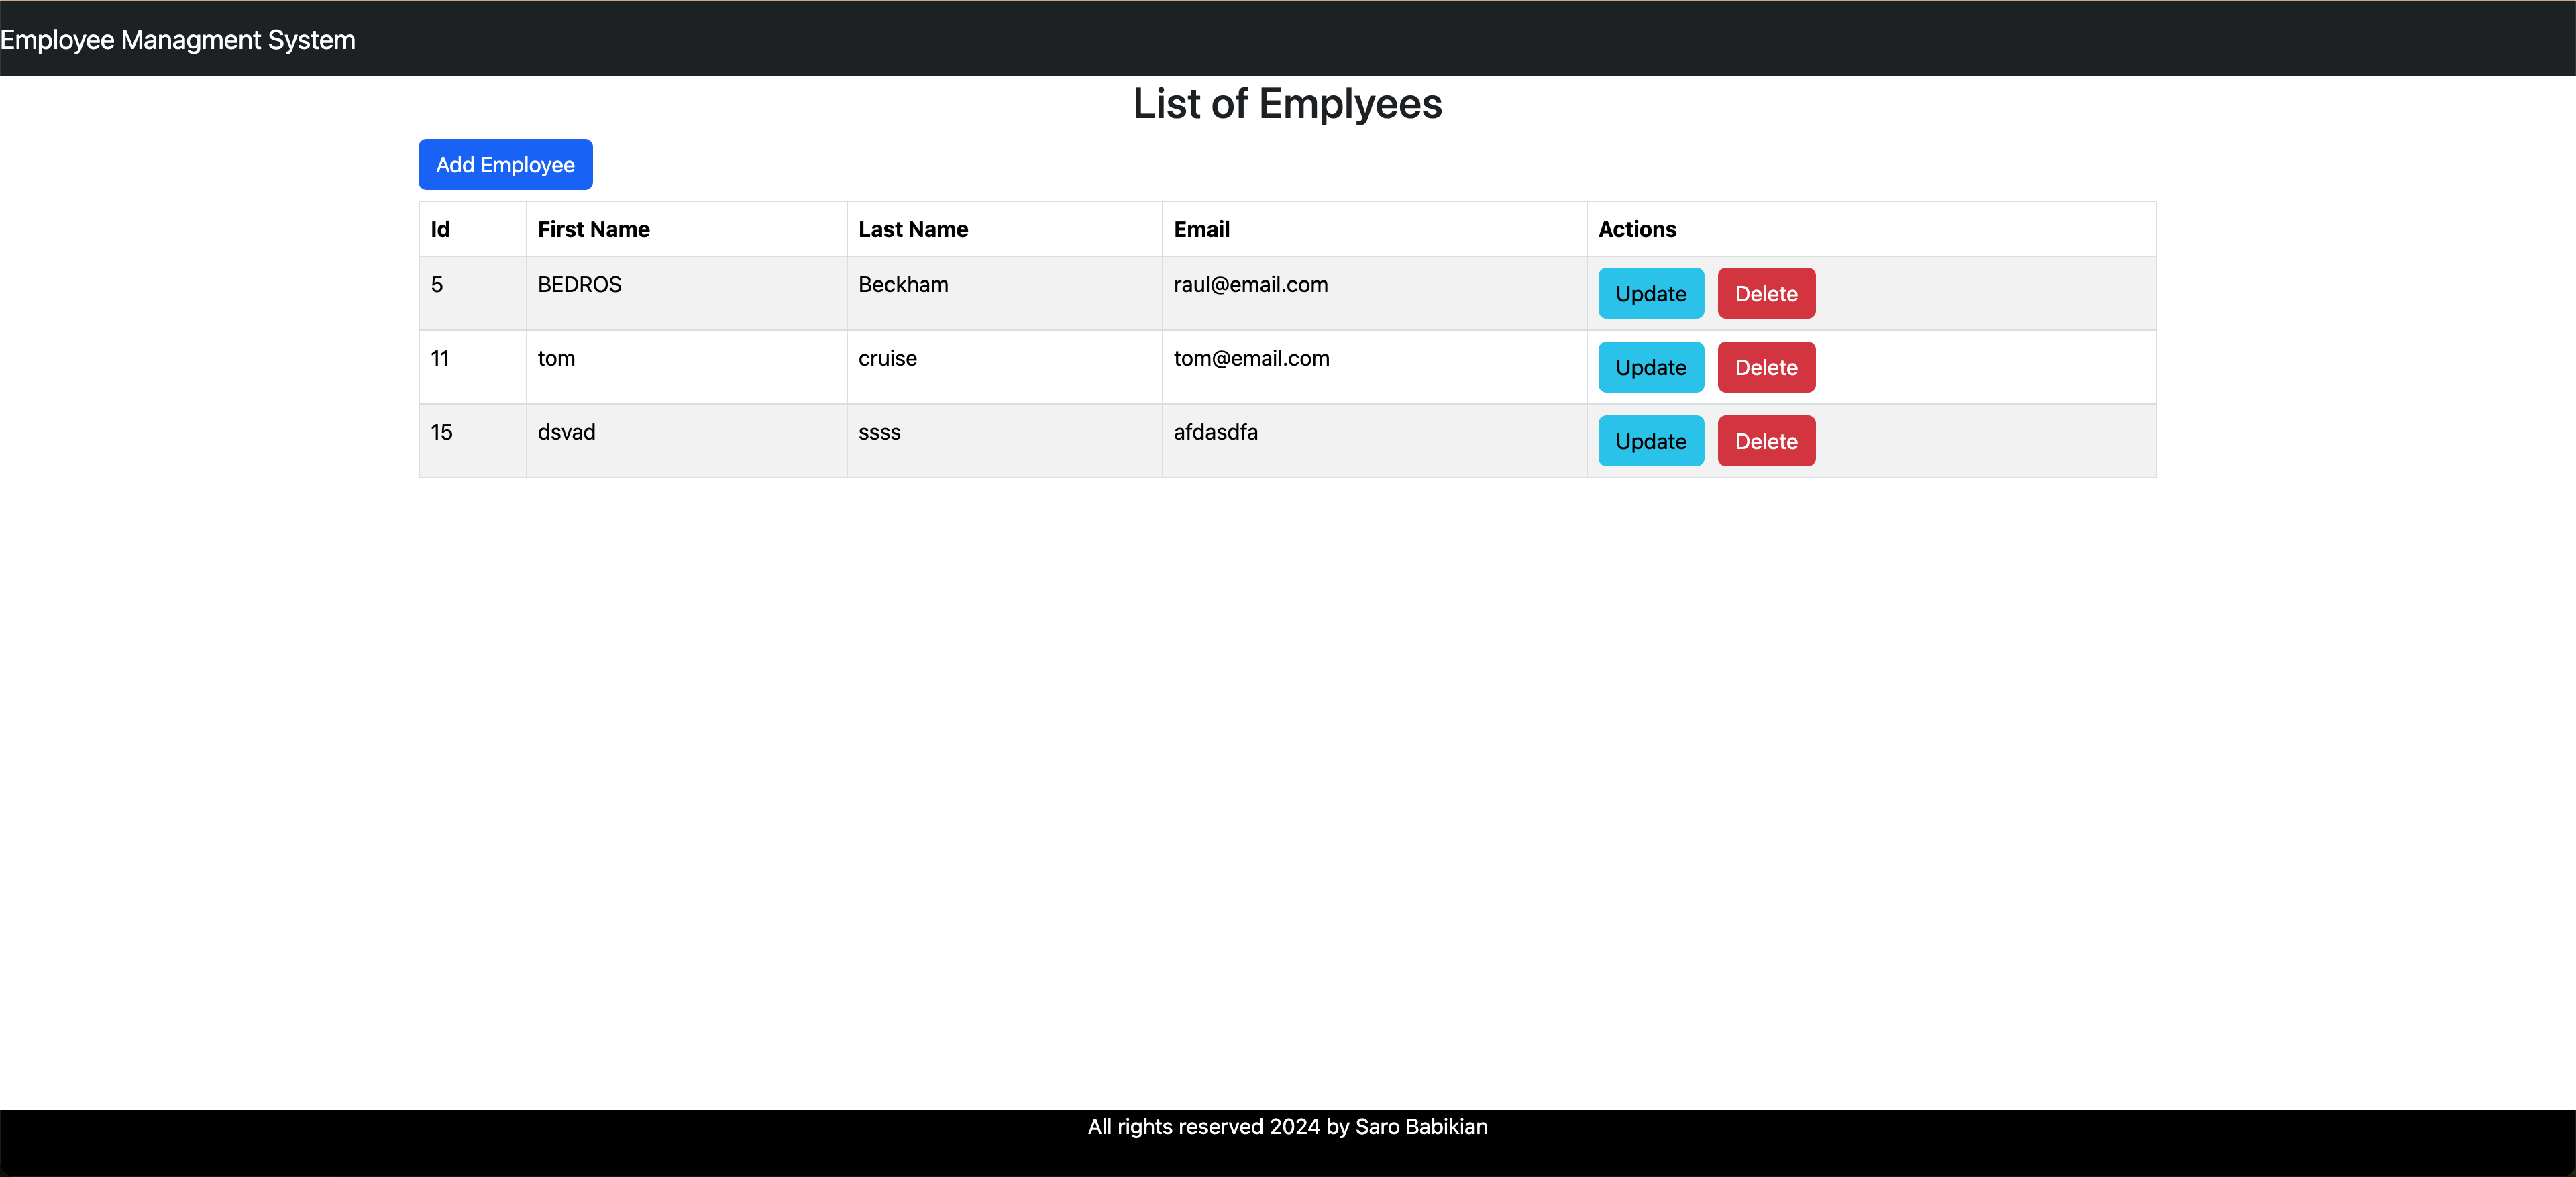Viewport: 2576px width, 1177px height.
Task: Select the Actions column header
Action: click(1637, 229)
